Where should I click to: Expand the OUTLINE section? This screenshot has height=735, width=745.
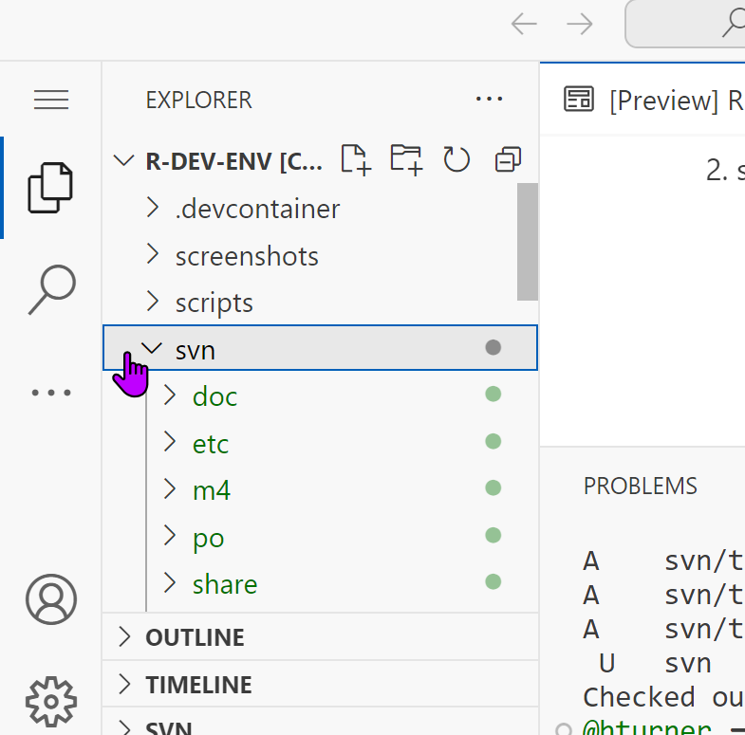195,637
